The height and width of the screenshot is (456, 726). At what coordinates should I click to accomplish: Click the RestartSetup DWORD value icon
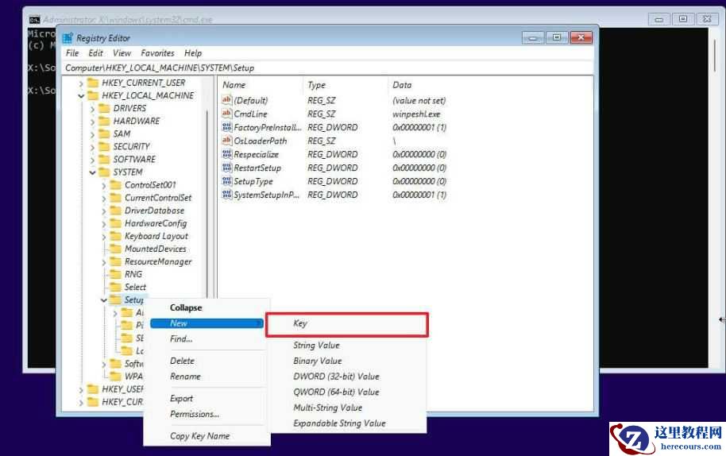click(227, 167)
